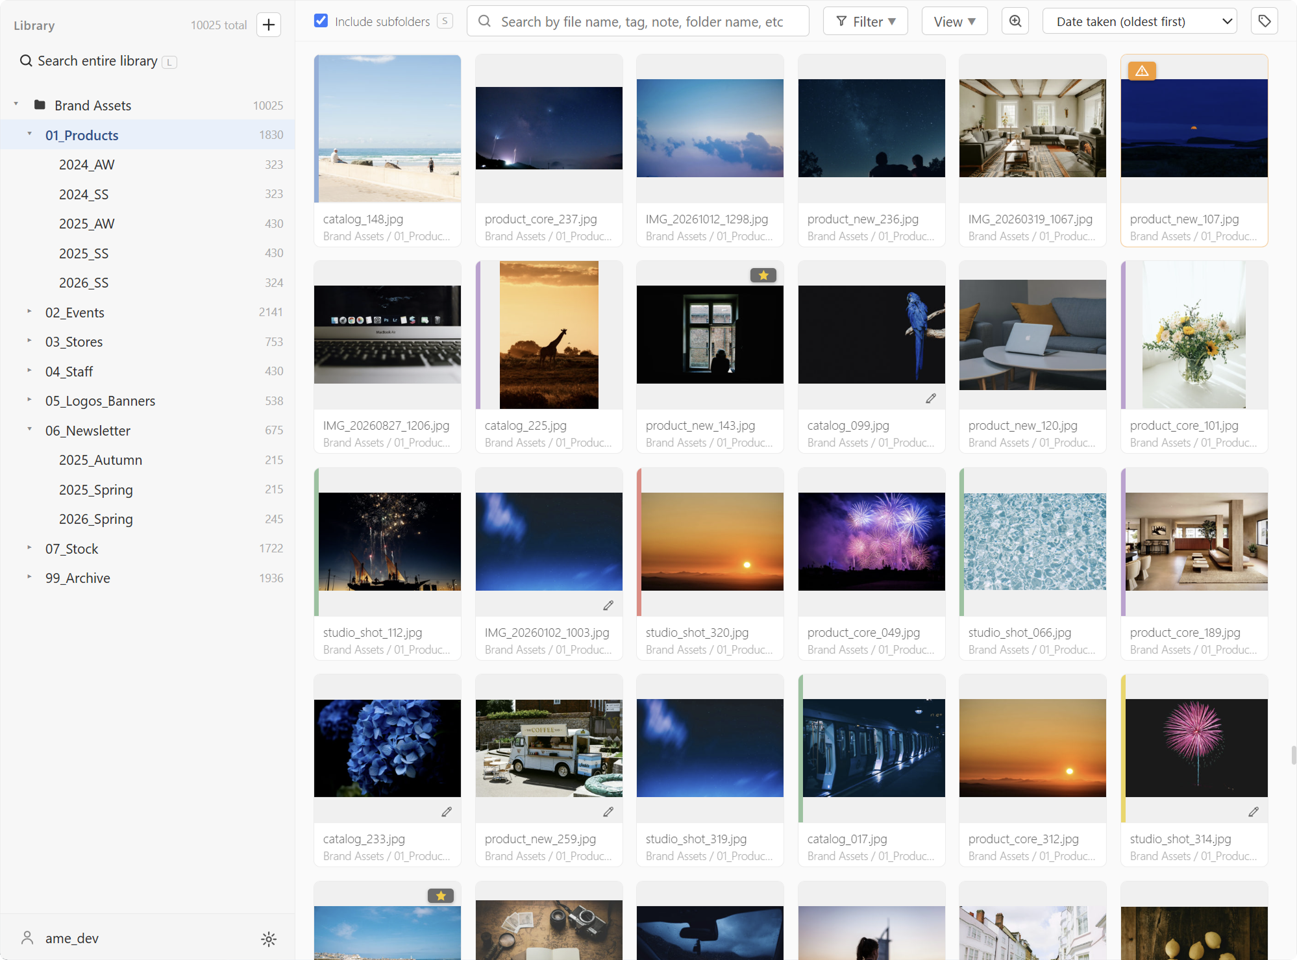Click the file search input field

point(638,21)
